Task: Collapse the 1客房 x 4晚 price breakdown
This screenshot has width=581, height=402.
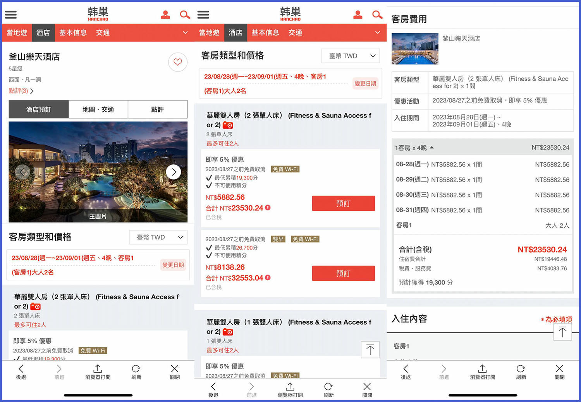Action: tap(432, 147)
